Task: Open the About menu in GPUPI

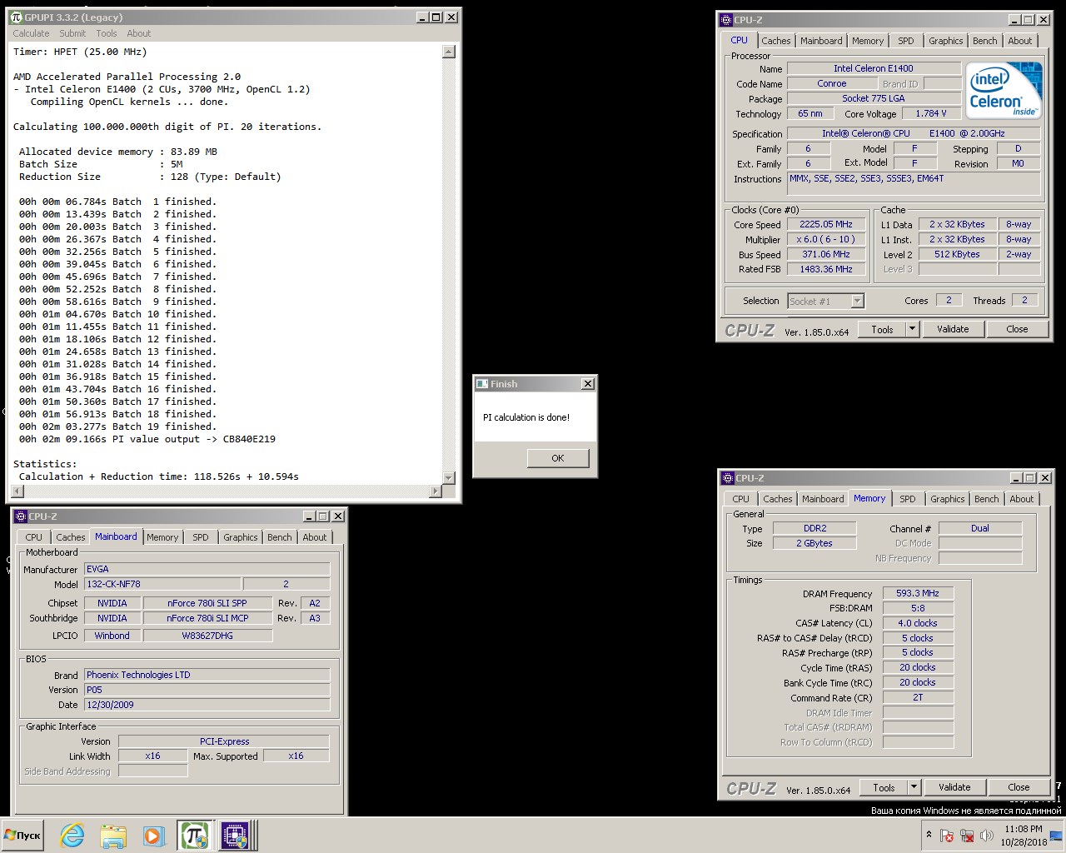Action: click(139, 33)
